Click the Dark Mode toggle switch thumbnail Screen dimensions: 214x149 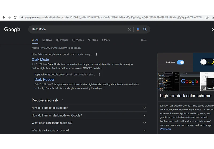click(x=175, y=62)
